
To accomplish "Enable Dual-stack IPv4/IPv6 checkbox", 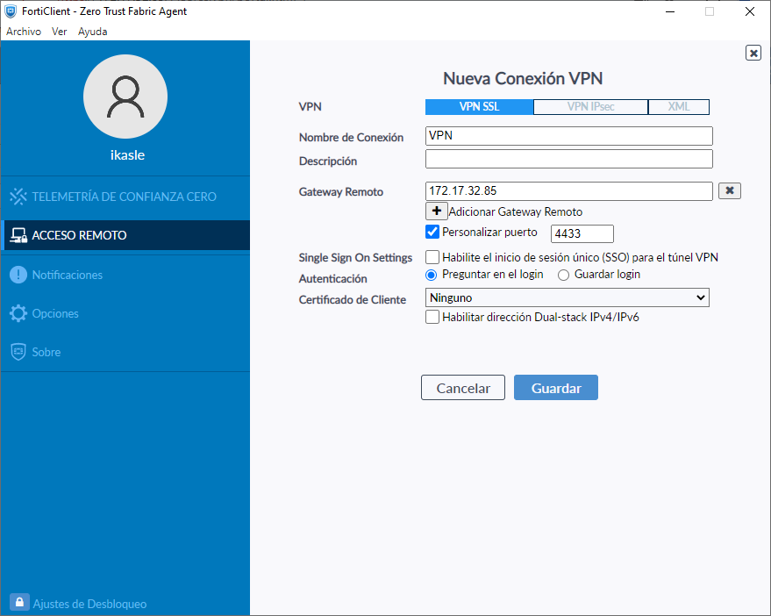I will coord(432,318).
